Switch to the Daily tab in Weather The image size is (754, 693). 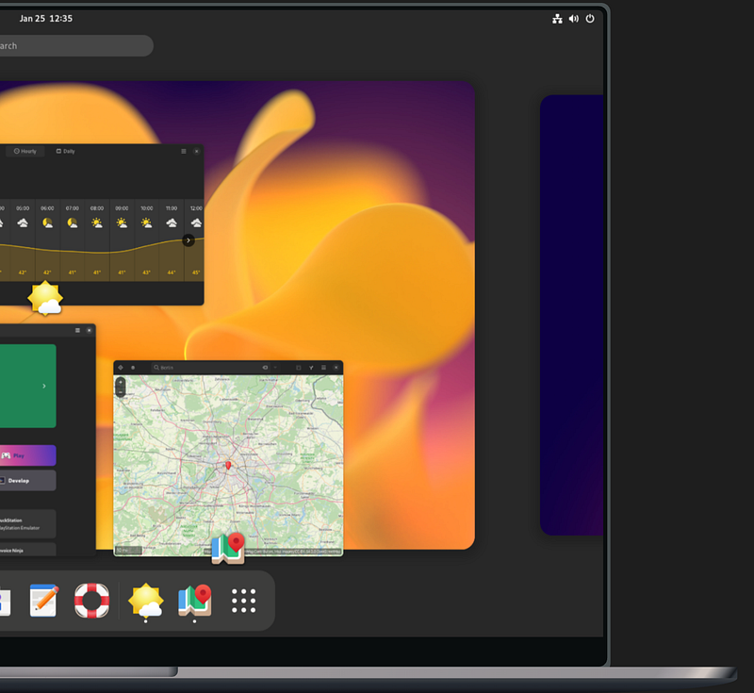65,151
